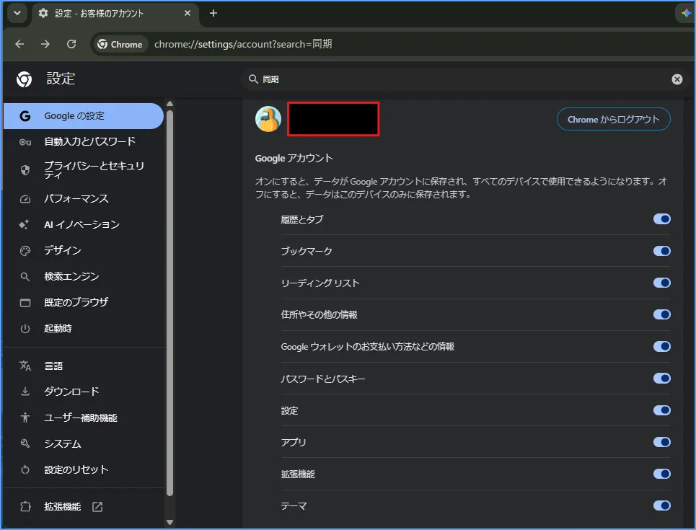Open 言語 settings

point(84,366)
